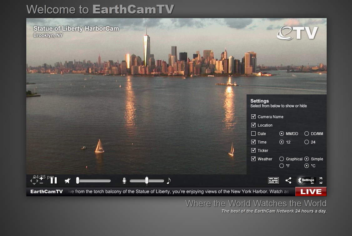This screenshot has height=236, width=352.
Task: Select the MM/DD date format
Action: [x=282, y=133]
